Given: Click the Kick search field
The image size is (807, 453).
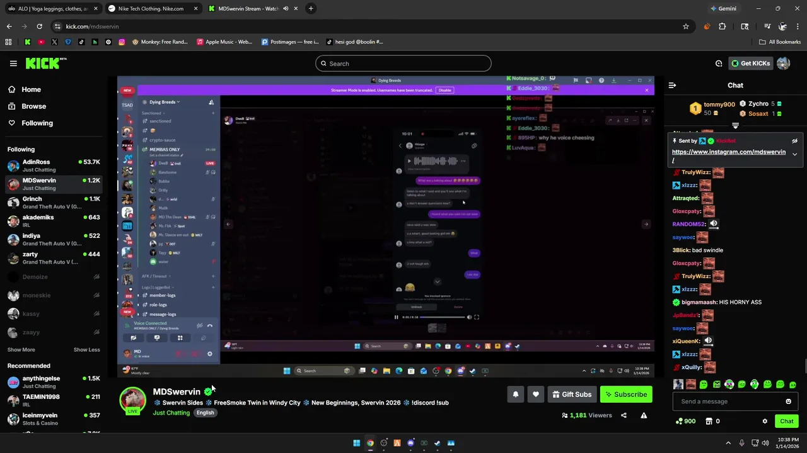Looking at the screenshot, I should point(403,64).
